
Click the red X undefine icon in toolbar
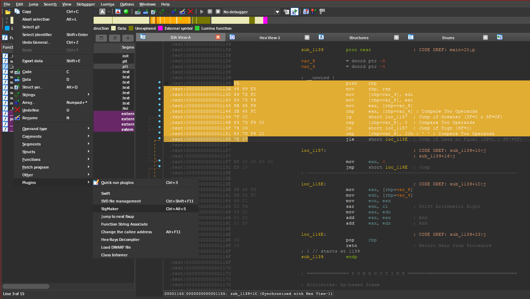[x=190, y=12]
